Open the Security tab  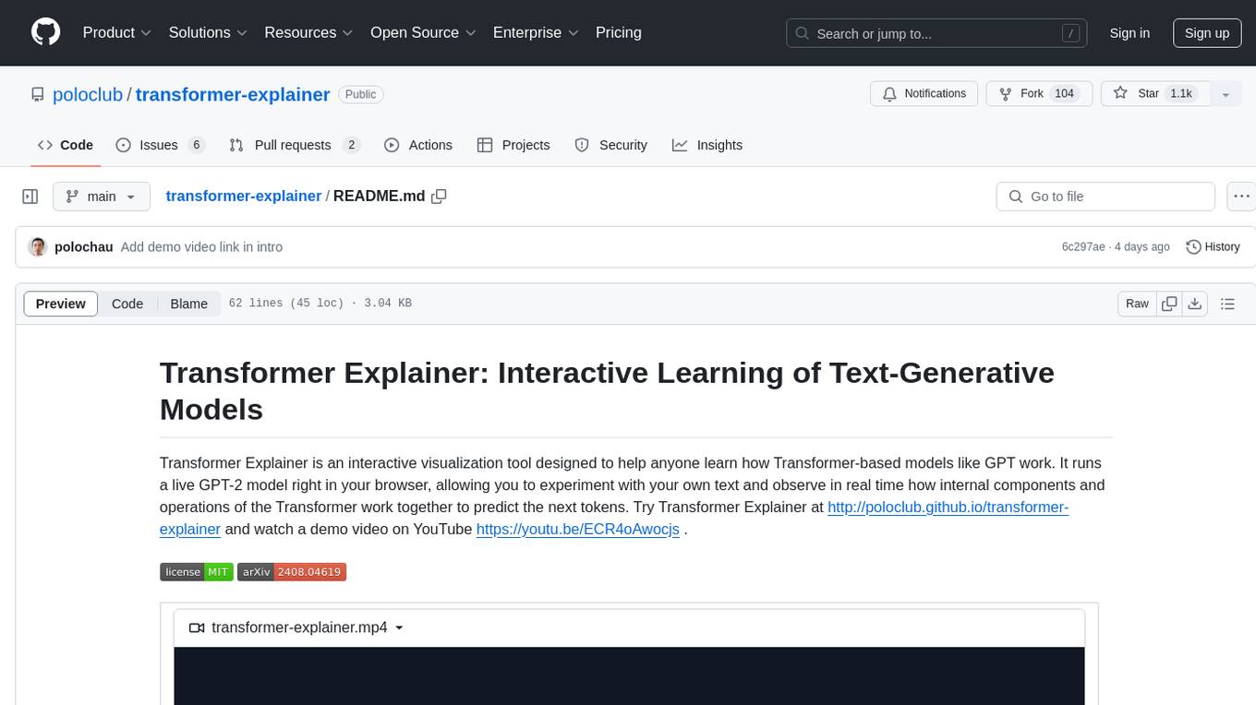[x=610, y=145]
